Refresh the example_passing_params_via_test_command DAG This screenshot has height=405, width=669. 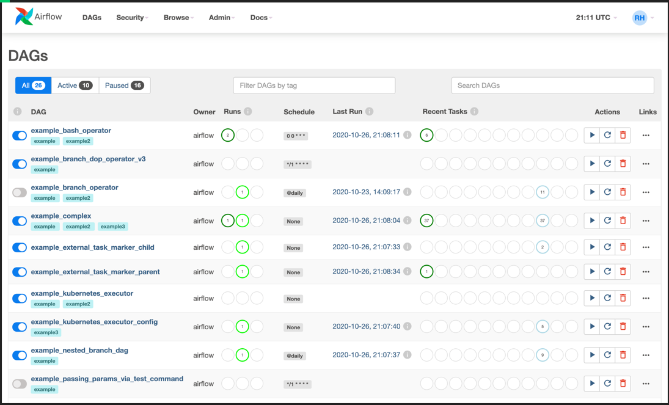[607, 384]
